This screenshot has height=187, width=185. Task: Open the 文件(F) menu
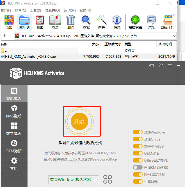coord(6,10)
